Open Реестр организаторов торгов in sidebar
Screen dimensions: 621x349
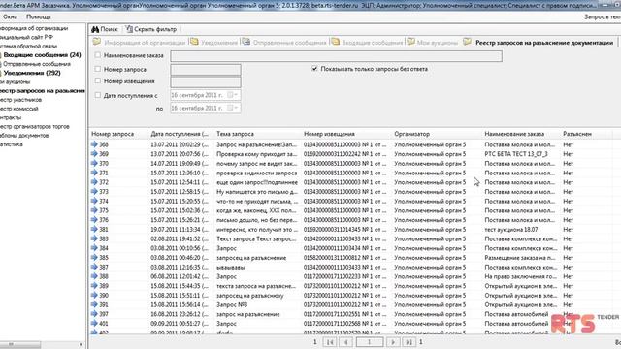(x=35, y=127)
